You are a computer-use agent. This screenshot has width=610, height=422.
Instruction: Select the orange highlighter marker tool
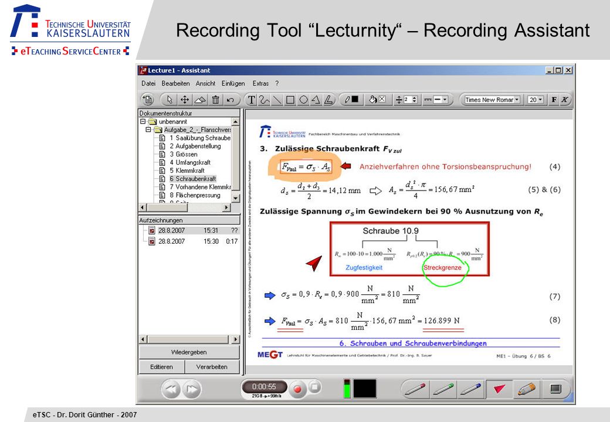[x=527, y=389]
